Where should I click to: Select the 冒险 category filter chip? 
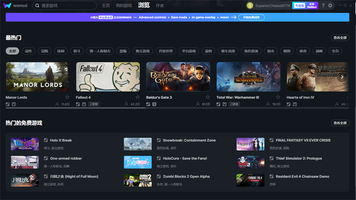[x=44, y=51]
